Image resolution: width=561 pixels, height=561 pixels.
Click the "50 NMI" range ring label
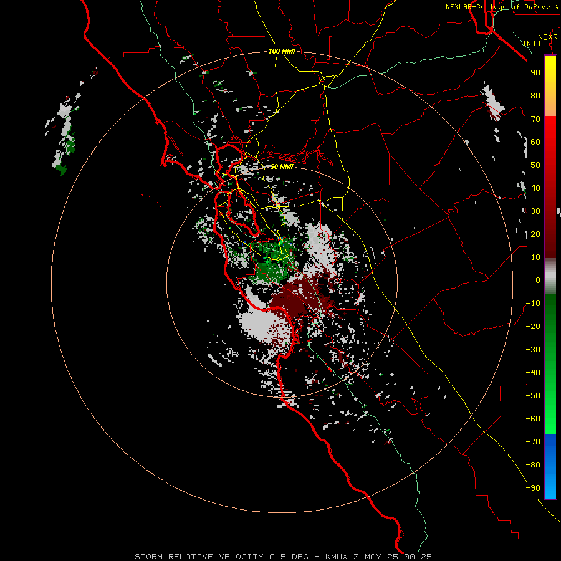click(282, 166)
